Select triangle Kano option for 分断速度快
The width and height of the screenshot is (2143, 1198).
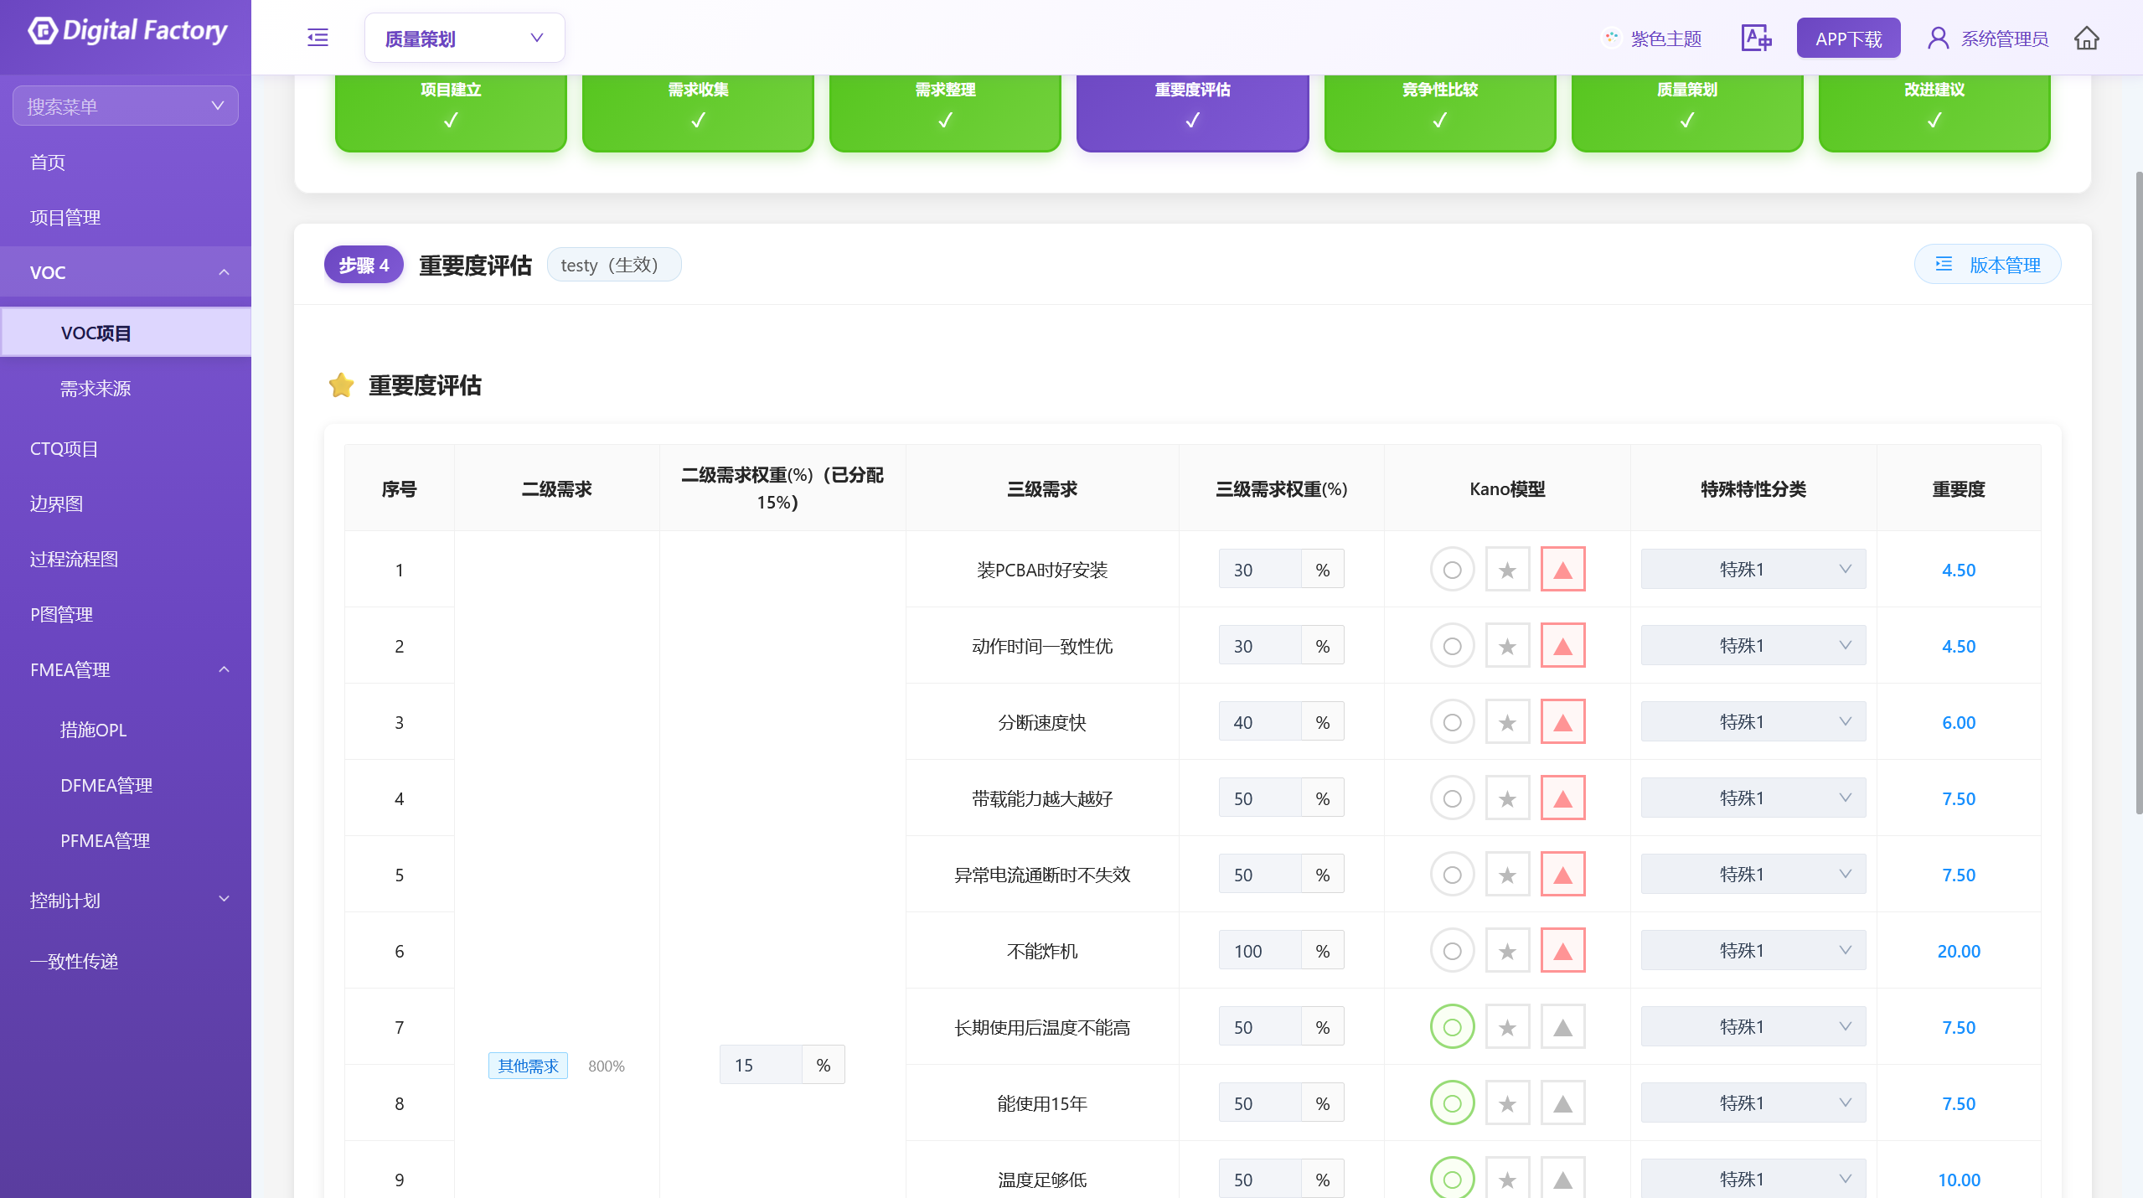1562,722
